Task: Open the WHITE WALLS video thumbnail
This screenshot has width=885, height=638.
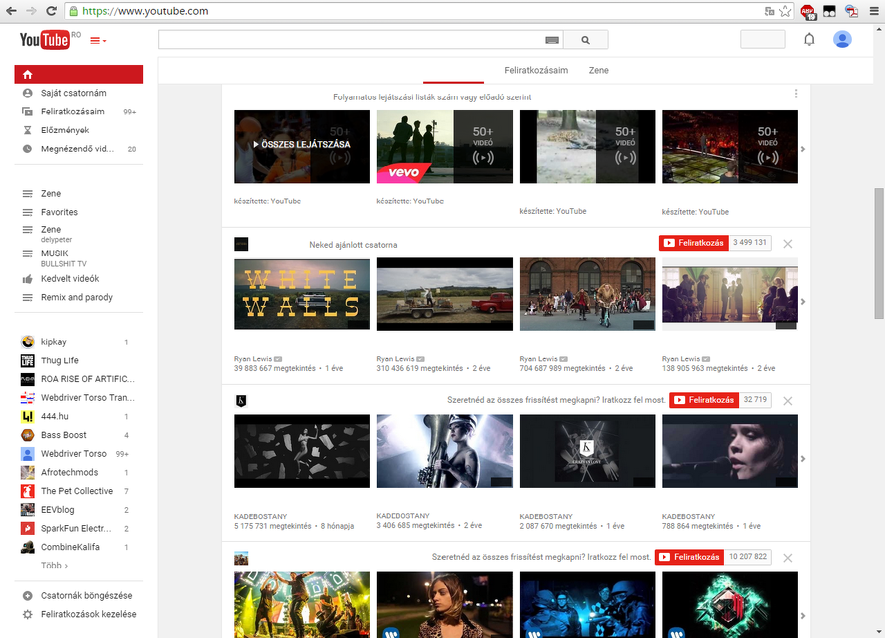Action: click(x=302, y=294)
